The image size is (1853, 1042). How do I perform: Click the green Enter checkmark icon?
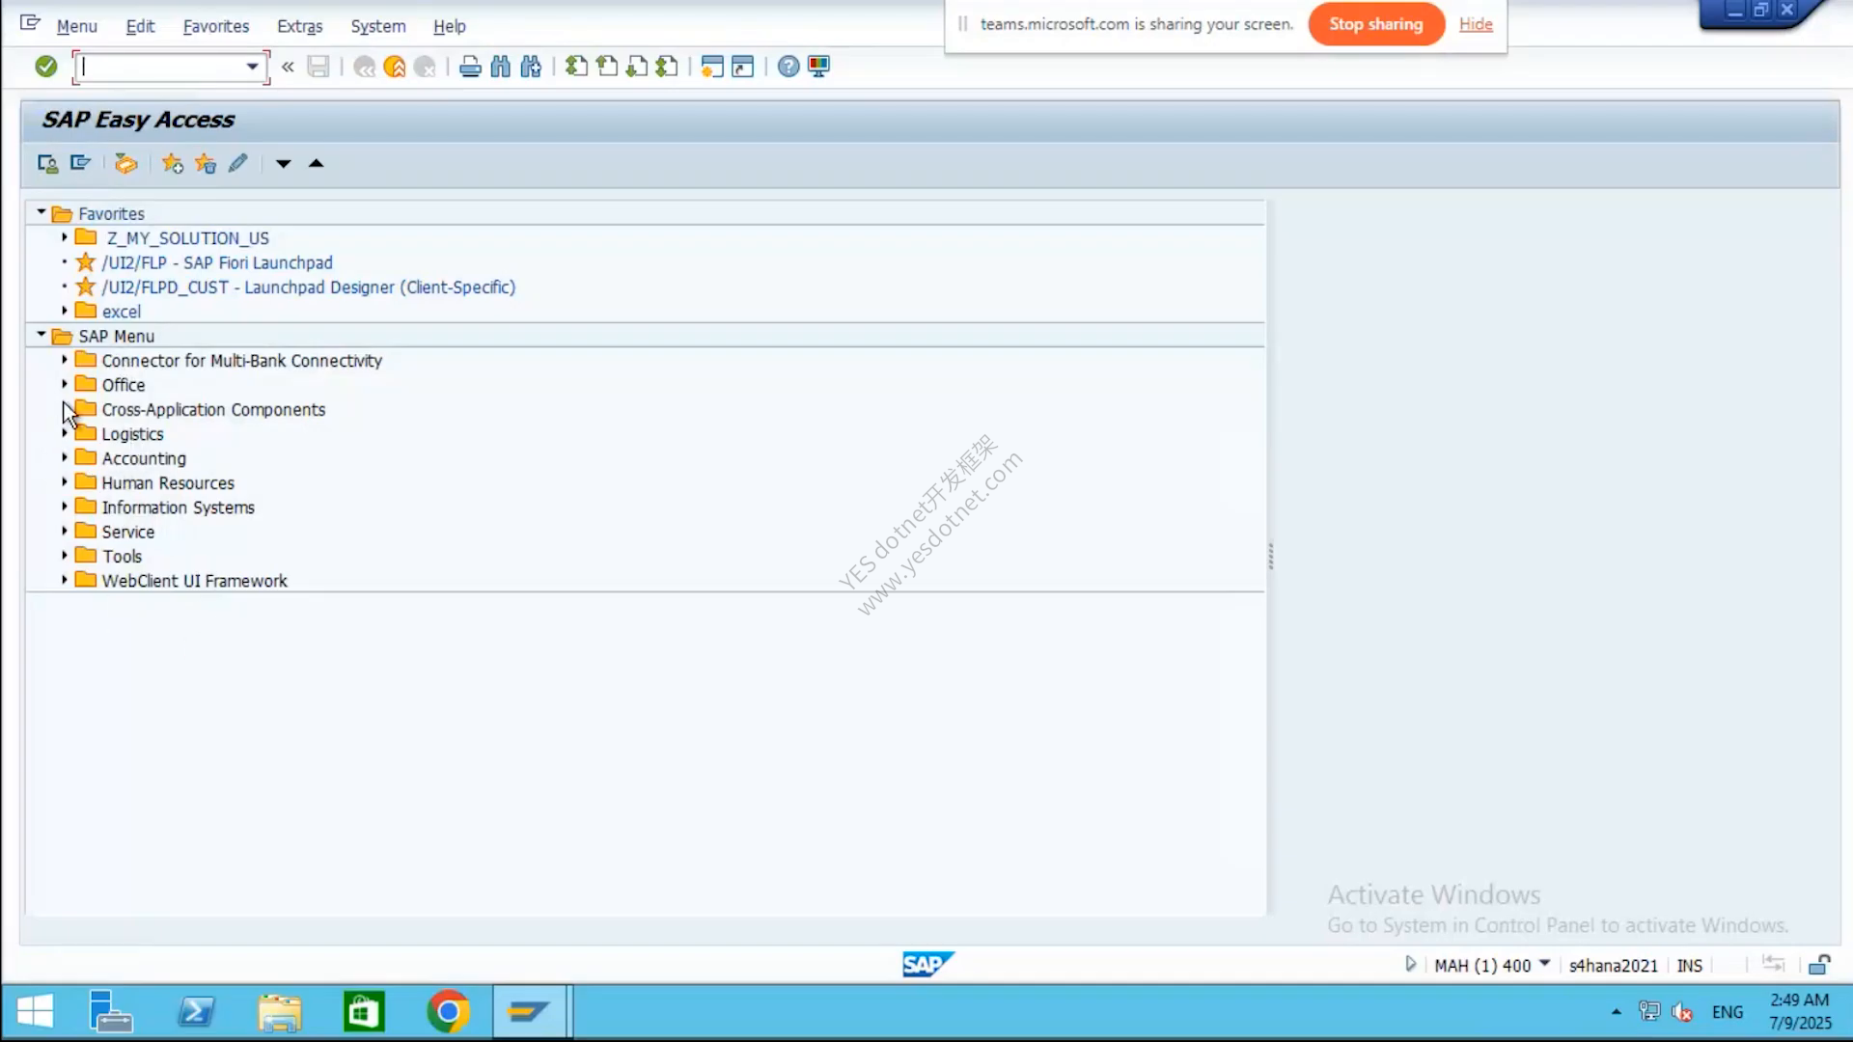(x=45, y=67)
